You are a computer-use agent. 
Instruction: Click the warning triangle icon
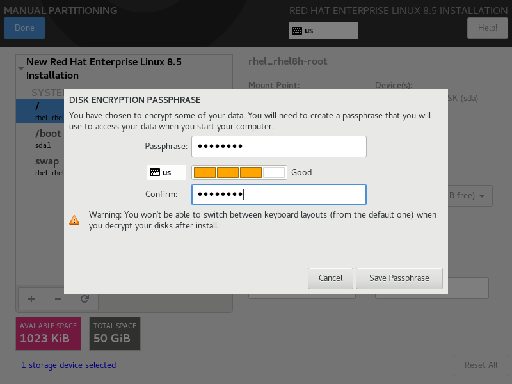74,220
